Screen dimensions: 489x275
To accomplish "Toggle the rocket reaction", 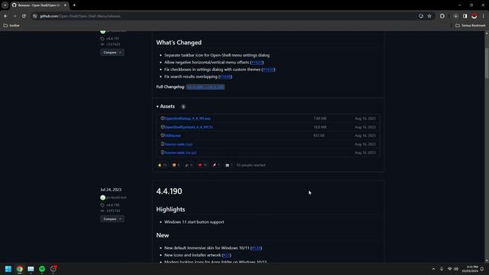I will click(216, 165).
